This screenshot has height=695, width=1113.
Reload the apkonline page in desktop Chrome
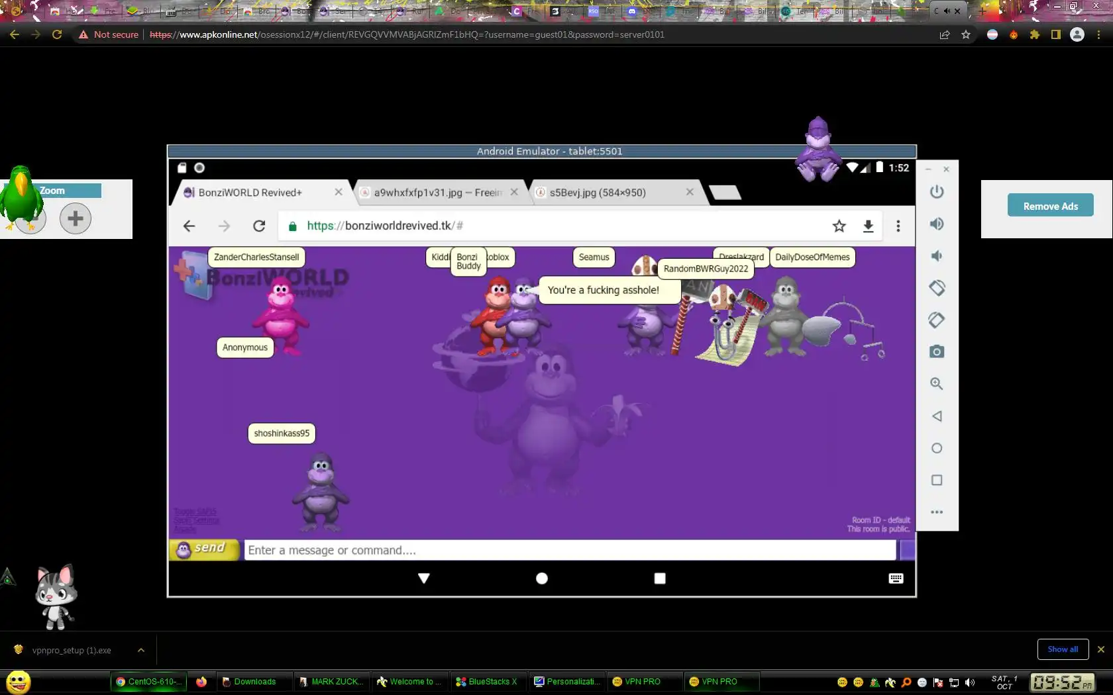tap(57, 34)
